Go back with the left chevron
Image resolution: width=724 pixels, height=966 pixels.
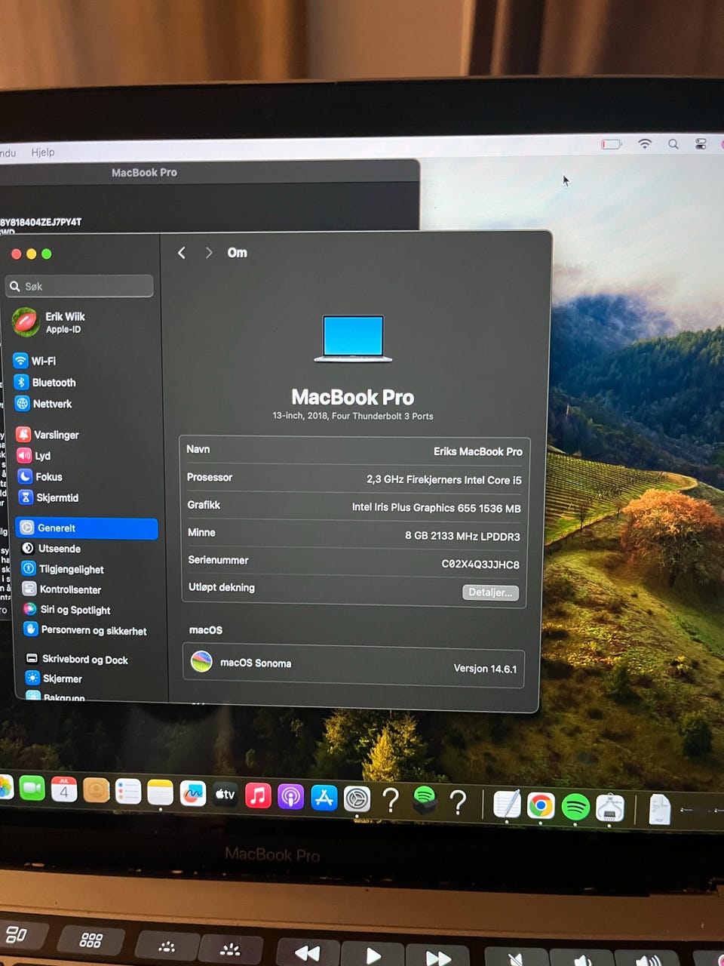coord(182,253)
